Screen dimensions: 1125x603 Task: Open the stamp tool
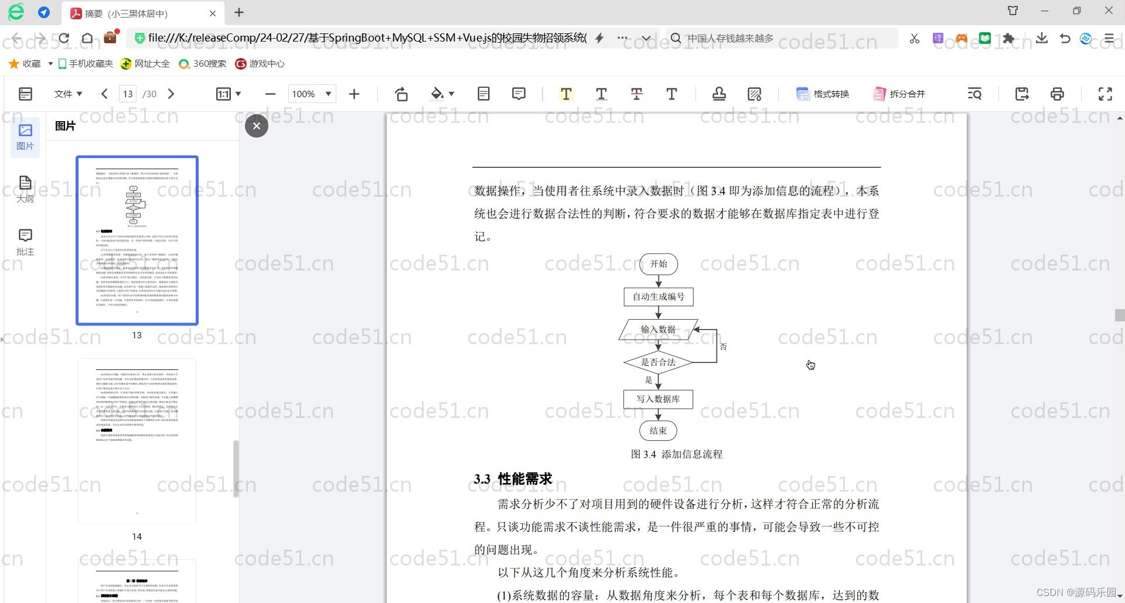pos(719,94)
